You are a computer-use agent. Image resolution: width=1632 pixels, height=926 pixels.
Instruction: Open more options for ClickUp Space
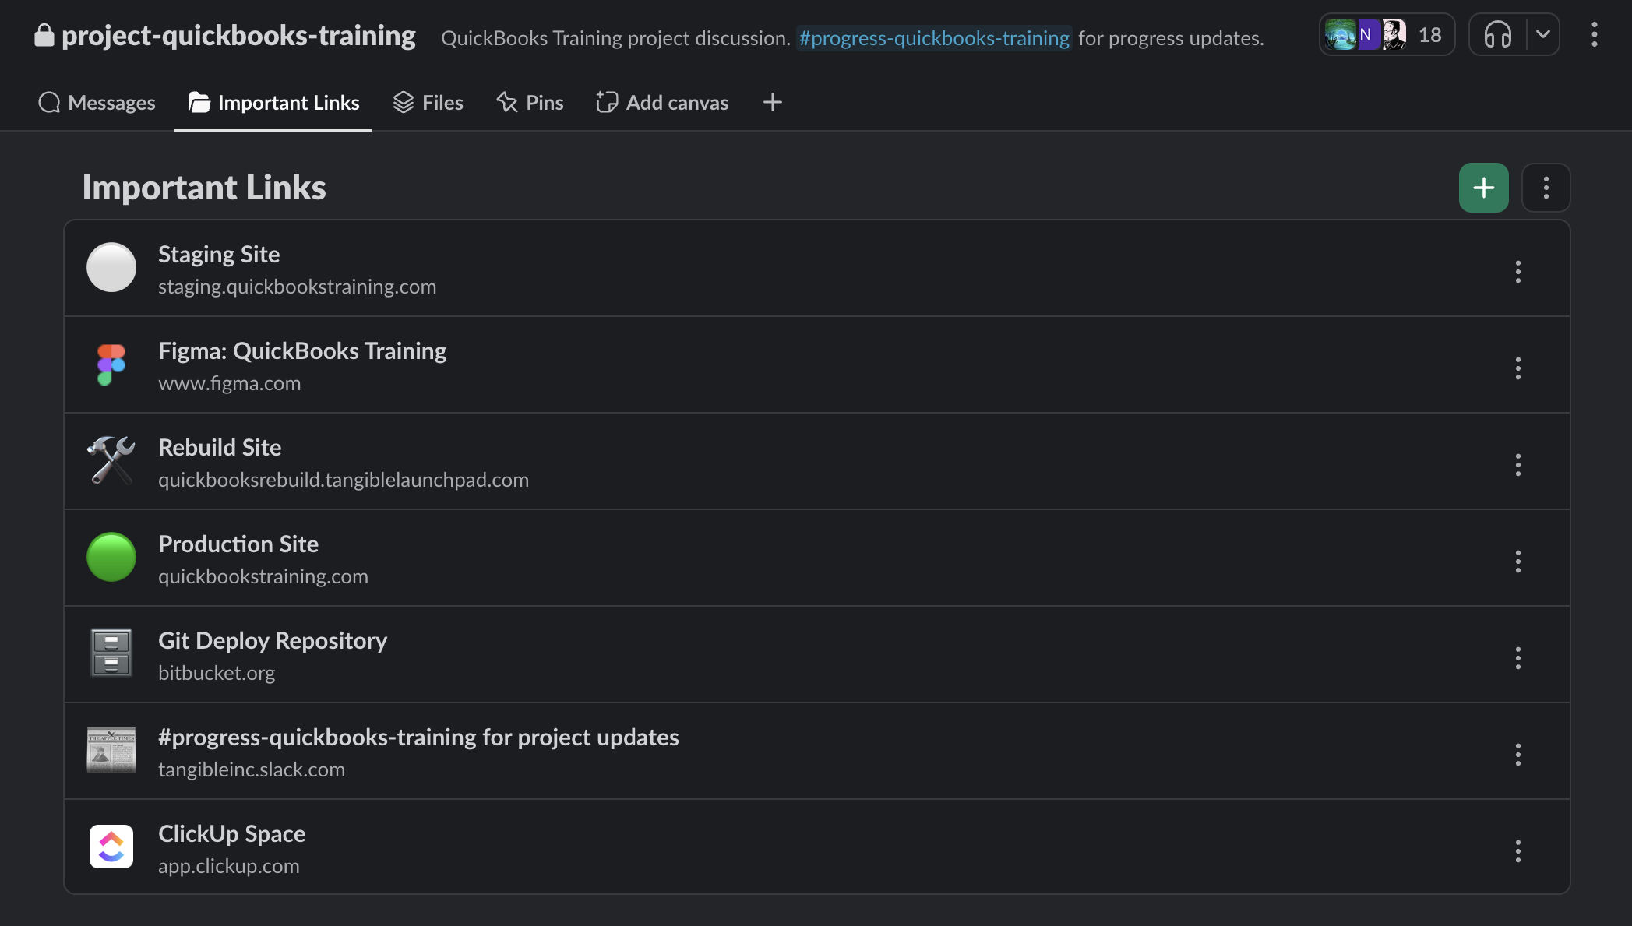(x=1517, y=851)
